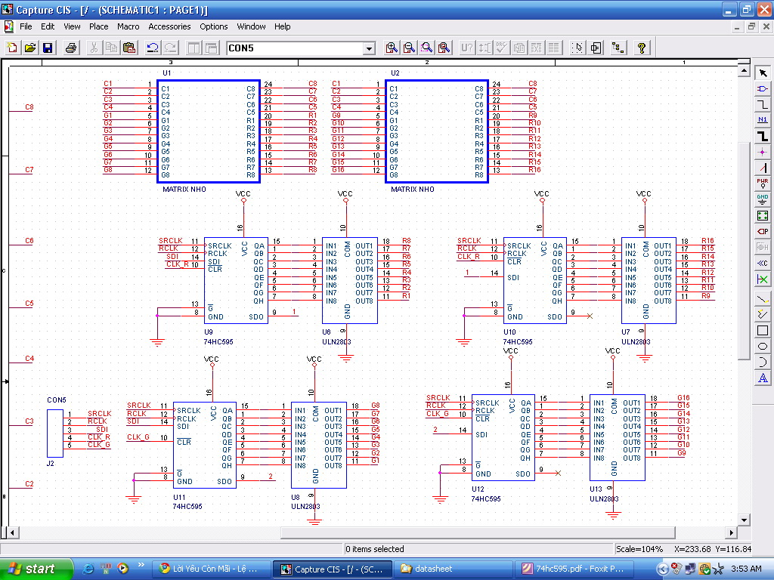Select the Place Ground (GND) tool

coord(763,199)
